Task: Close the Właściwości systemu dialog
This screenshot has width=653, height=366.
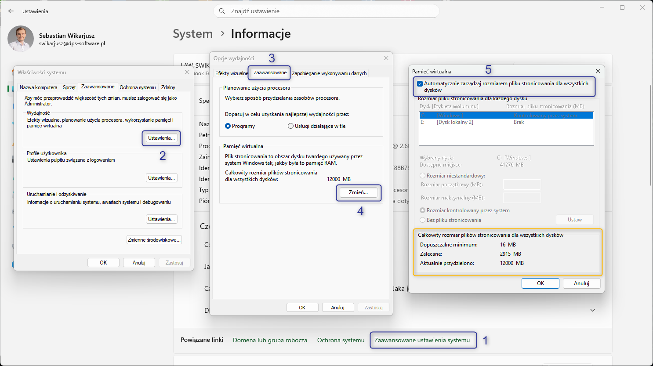Action: click(x=187, y=72)
